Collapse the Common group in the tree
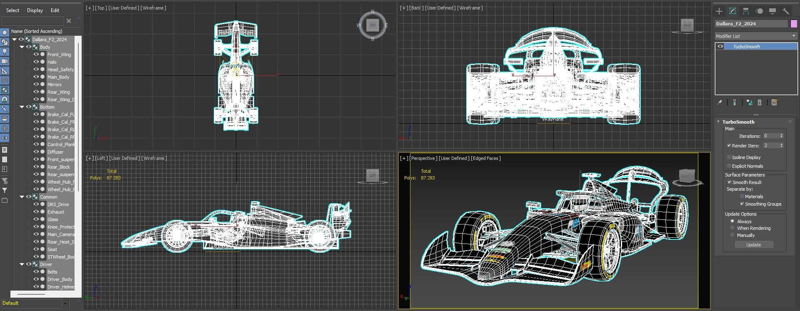This screenshot has width=800, height=311. pos(22,197)
